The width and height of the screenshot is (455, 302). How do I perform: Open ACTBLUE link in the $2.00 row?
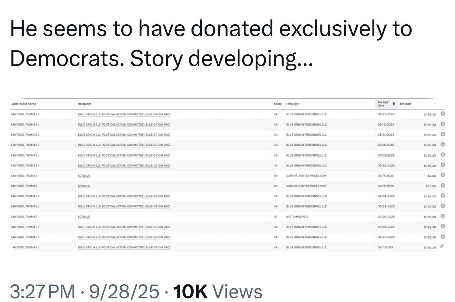(84, 175)
